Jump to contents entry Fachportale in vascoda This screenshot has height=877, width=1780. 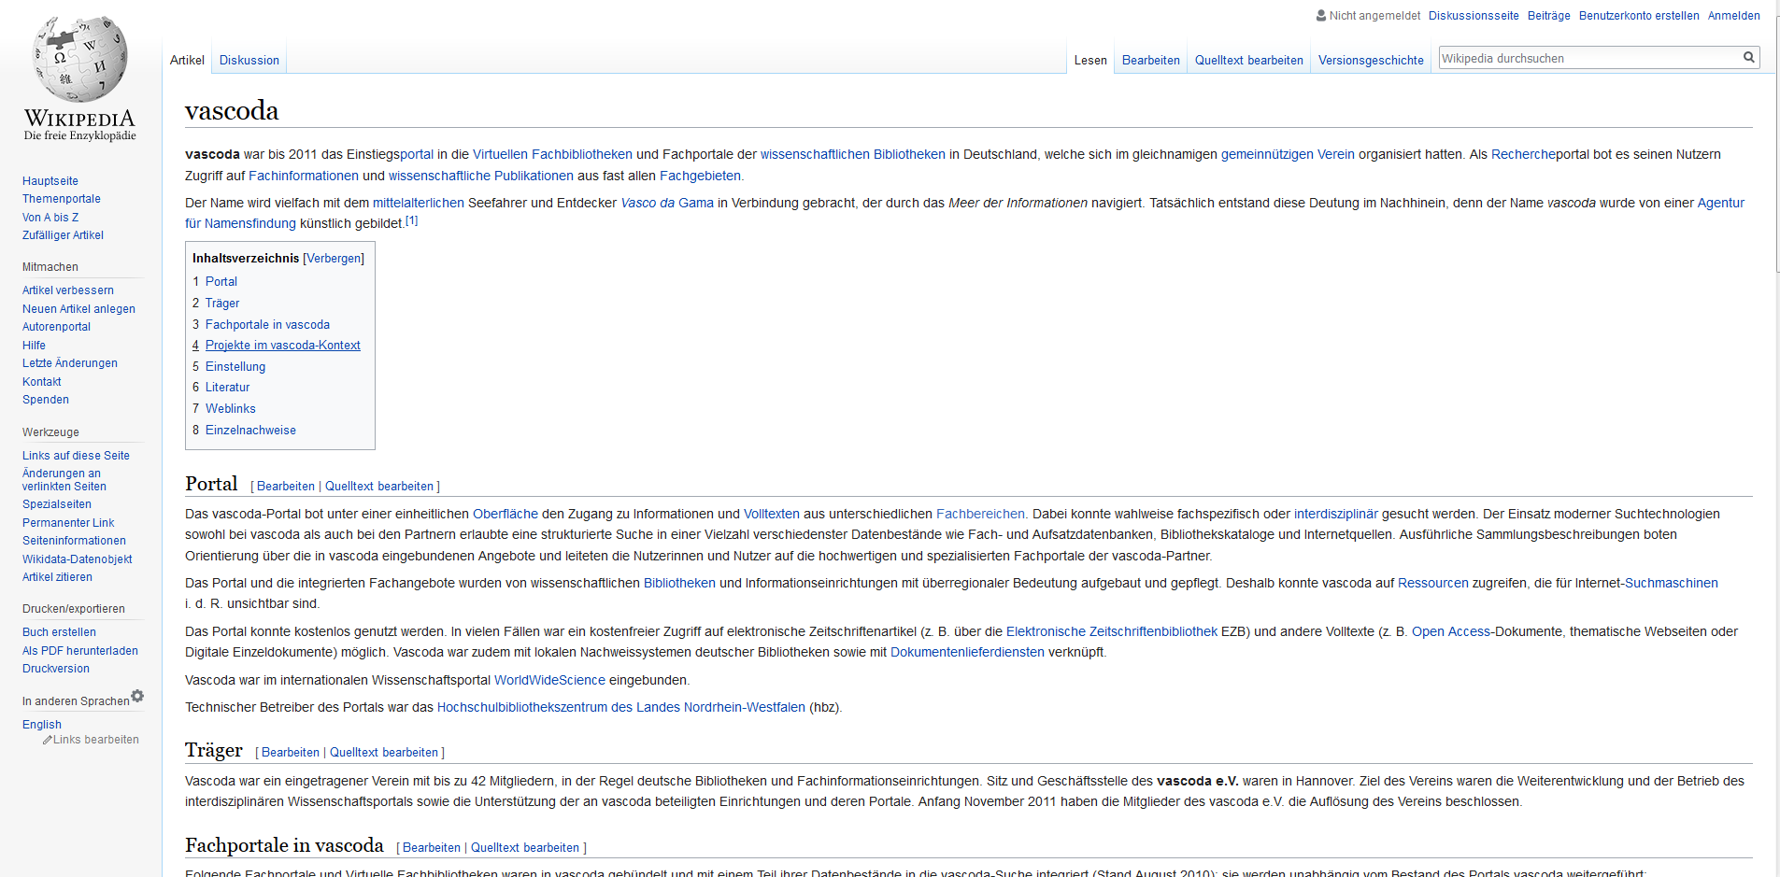261,324
